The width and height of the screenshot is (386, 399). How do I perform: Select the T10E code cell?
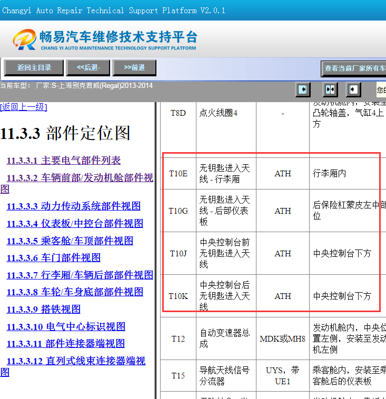tap(178, 174)
